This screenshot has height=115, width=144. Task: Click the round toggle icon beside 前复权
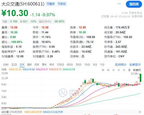point(129,70)
